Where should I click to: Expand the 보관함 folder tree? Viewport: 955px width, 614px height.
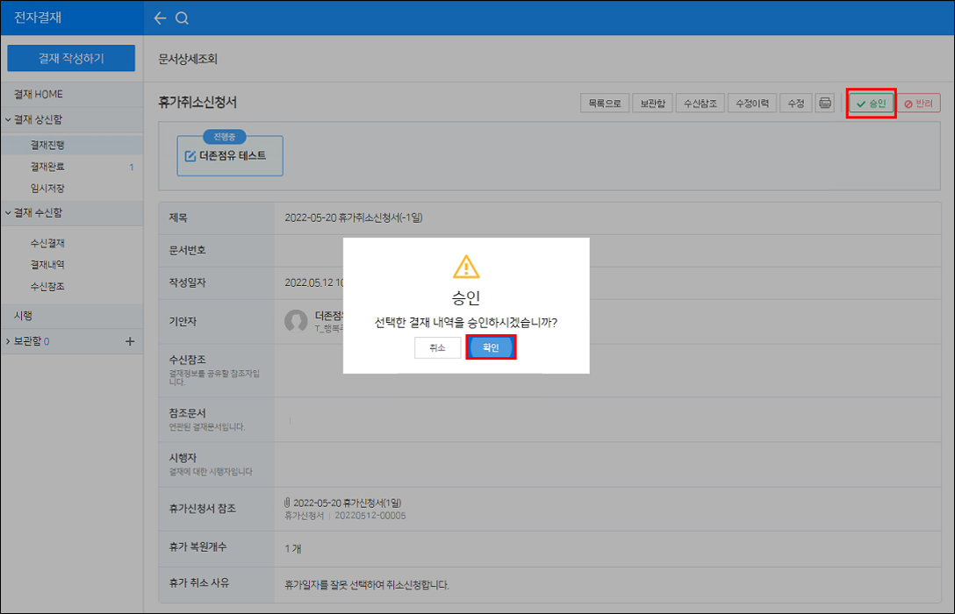pos(8,341)
